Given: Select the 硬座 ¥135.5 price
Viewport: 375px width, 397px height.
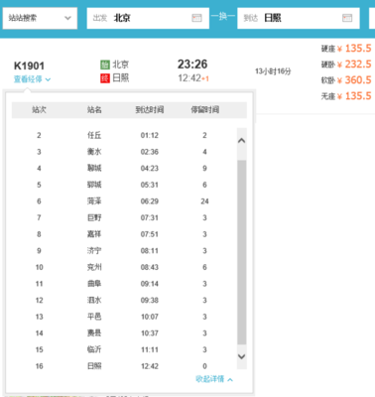Looking at the screenshot, I should tap(346, 49).
